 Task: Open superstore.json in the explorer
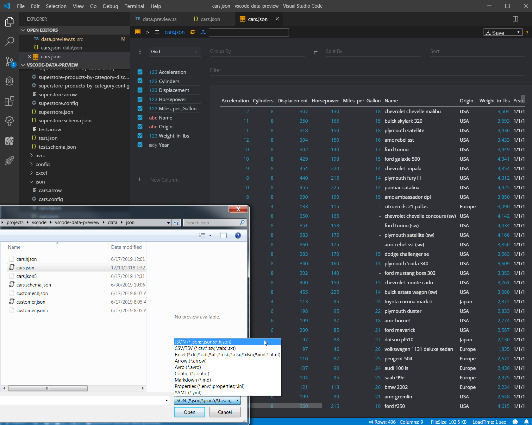pyautogui.click(x=56, y=112)
